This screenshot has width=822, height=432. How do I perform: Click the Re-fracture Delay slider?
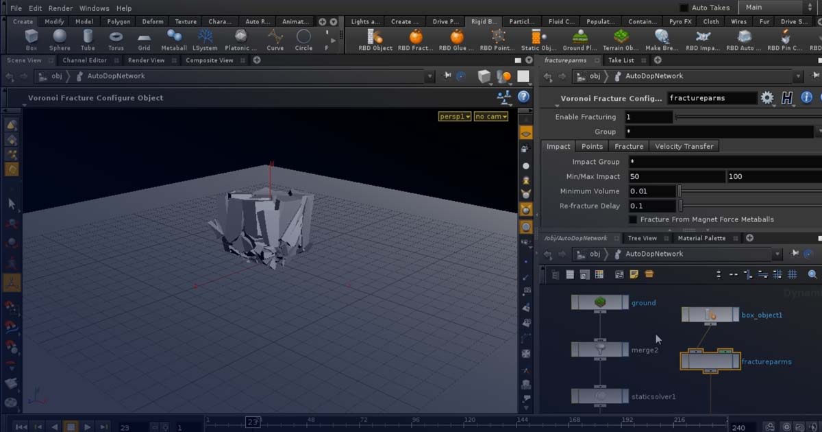pyautogui.click(x=680, y=205)
